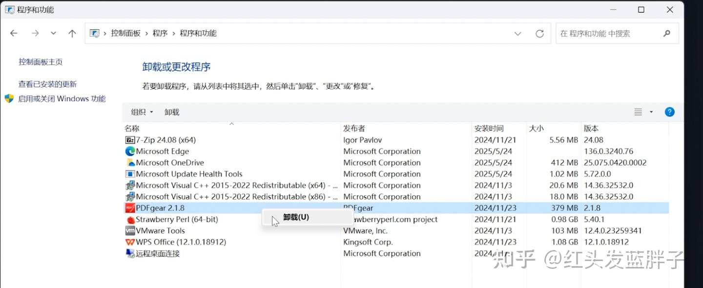Open help with the blue question icon
The height and width of the screenshot is (288, 703).
670,112
